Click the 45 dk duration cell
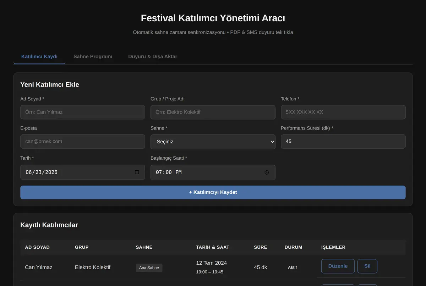This screenshot has height=286, width=426. [261, 267]
